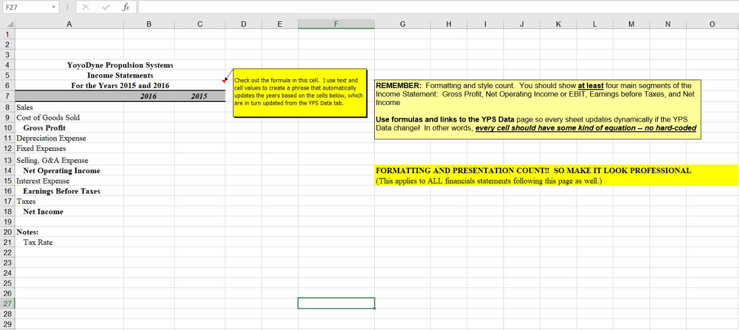Click the 'Interest Expense' cell
This screenshot has width=739, height=330.
click(x=69, y=181)
